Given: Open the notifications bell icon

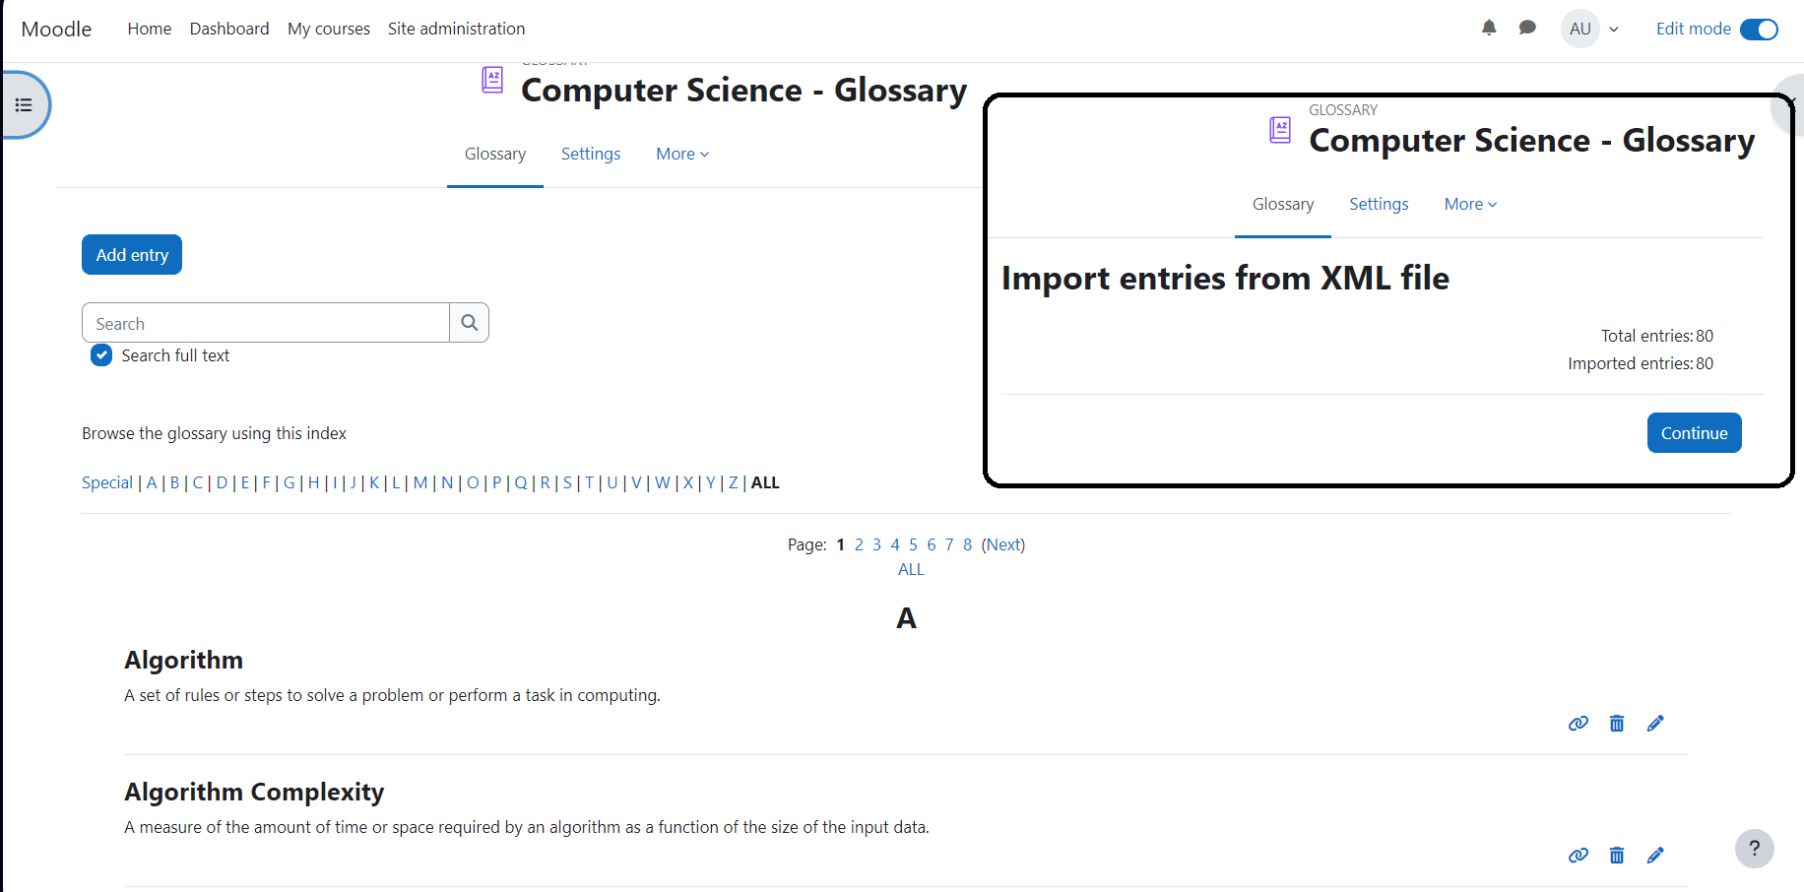Looking at the screenshot, I should [1489, 28].
